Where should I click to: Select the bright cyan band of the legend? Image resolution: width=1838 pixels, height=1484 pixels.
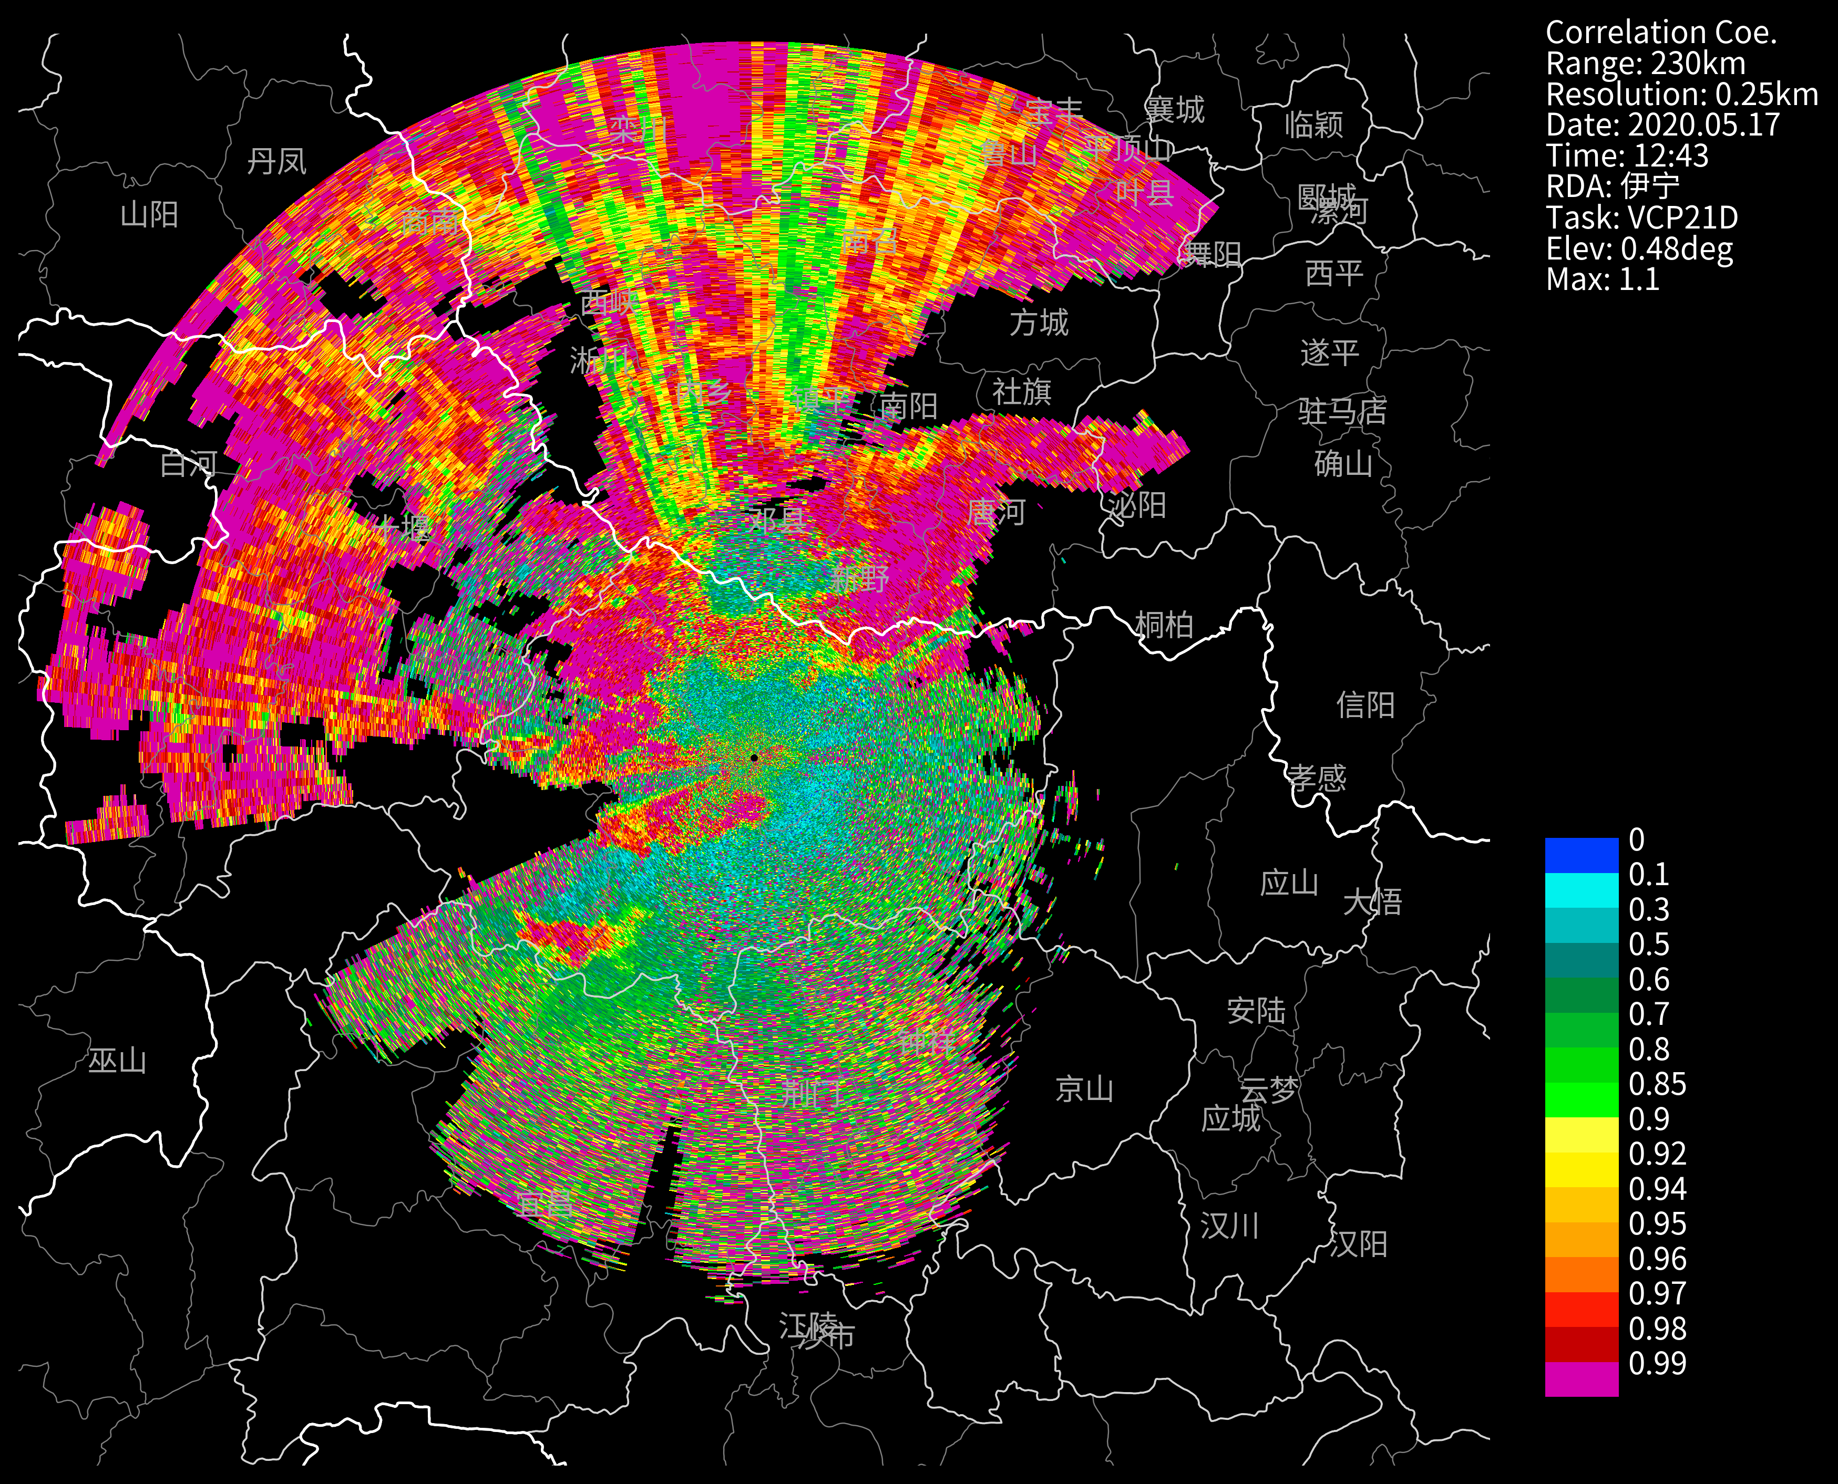[x=1582, y=890]
